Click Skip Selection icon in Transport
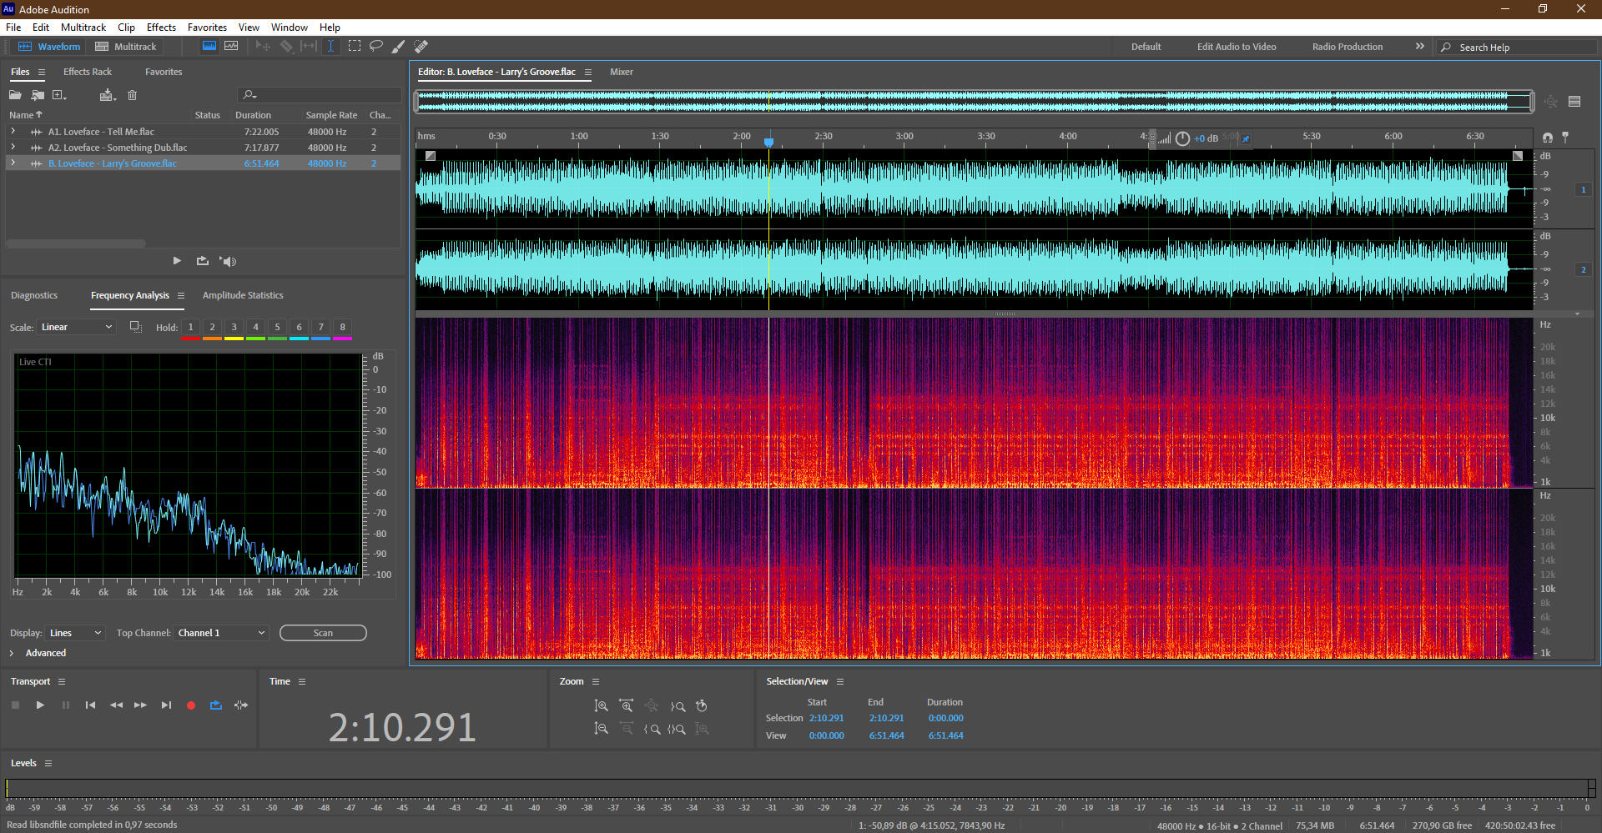 [241, 705]
